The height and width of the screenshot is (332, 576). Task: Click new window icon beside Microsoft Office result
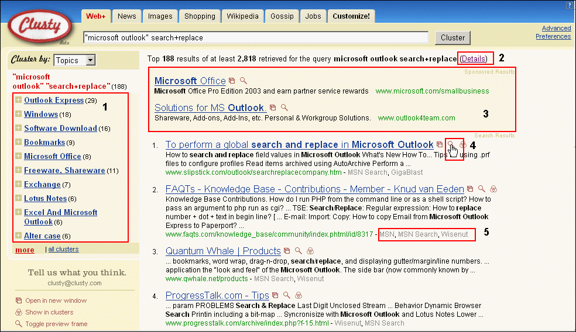pos(232,81)
